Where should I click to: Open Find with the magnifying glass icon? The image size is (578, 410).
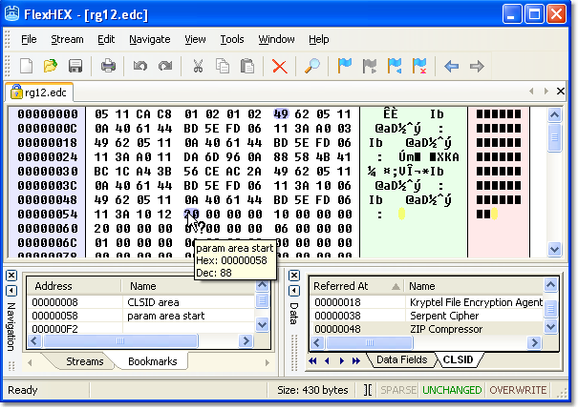tap(312, 66)
